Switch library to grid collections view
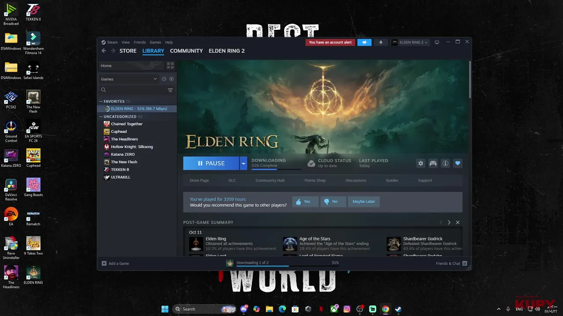 [x=170, y=65]
